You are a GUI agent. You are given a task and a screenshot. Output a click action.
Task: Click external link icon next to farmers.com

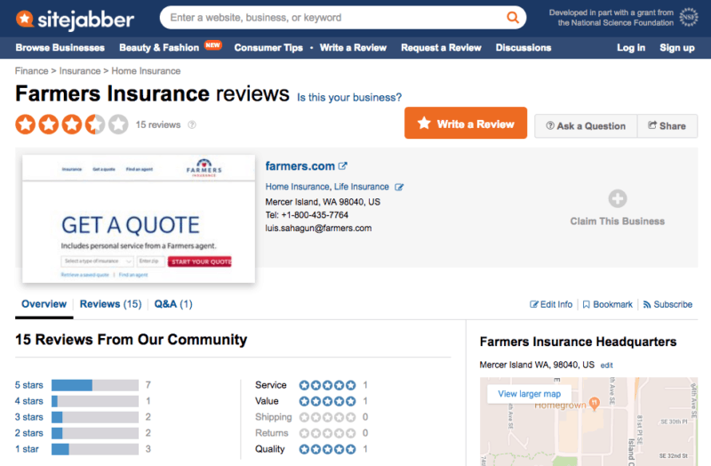[x=343, y=165]
